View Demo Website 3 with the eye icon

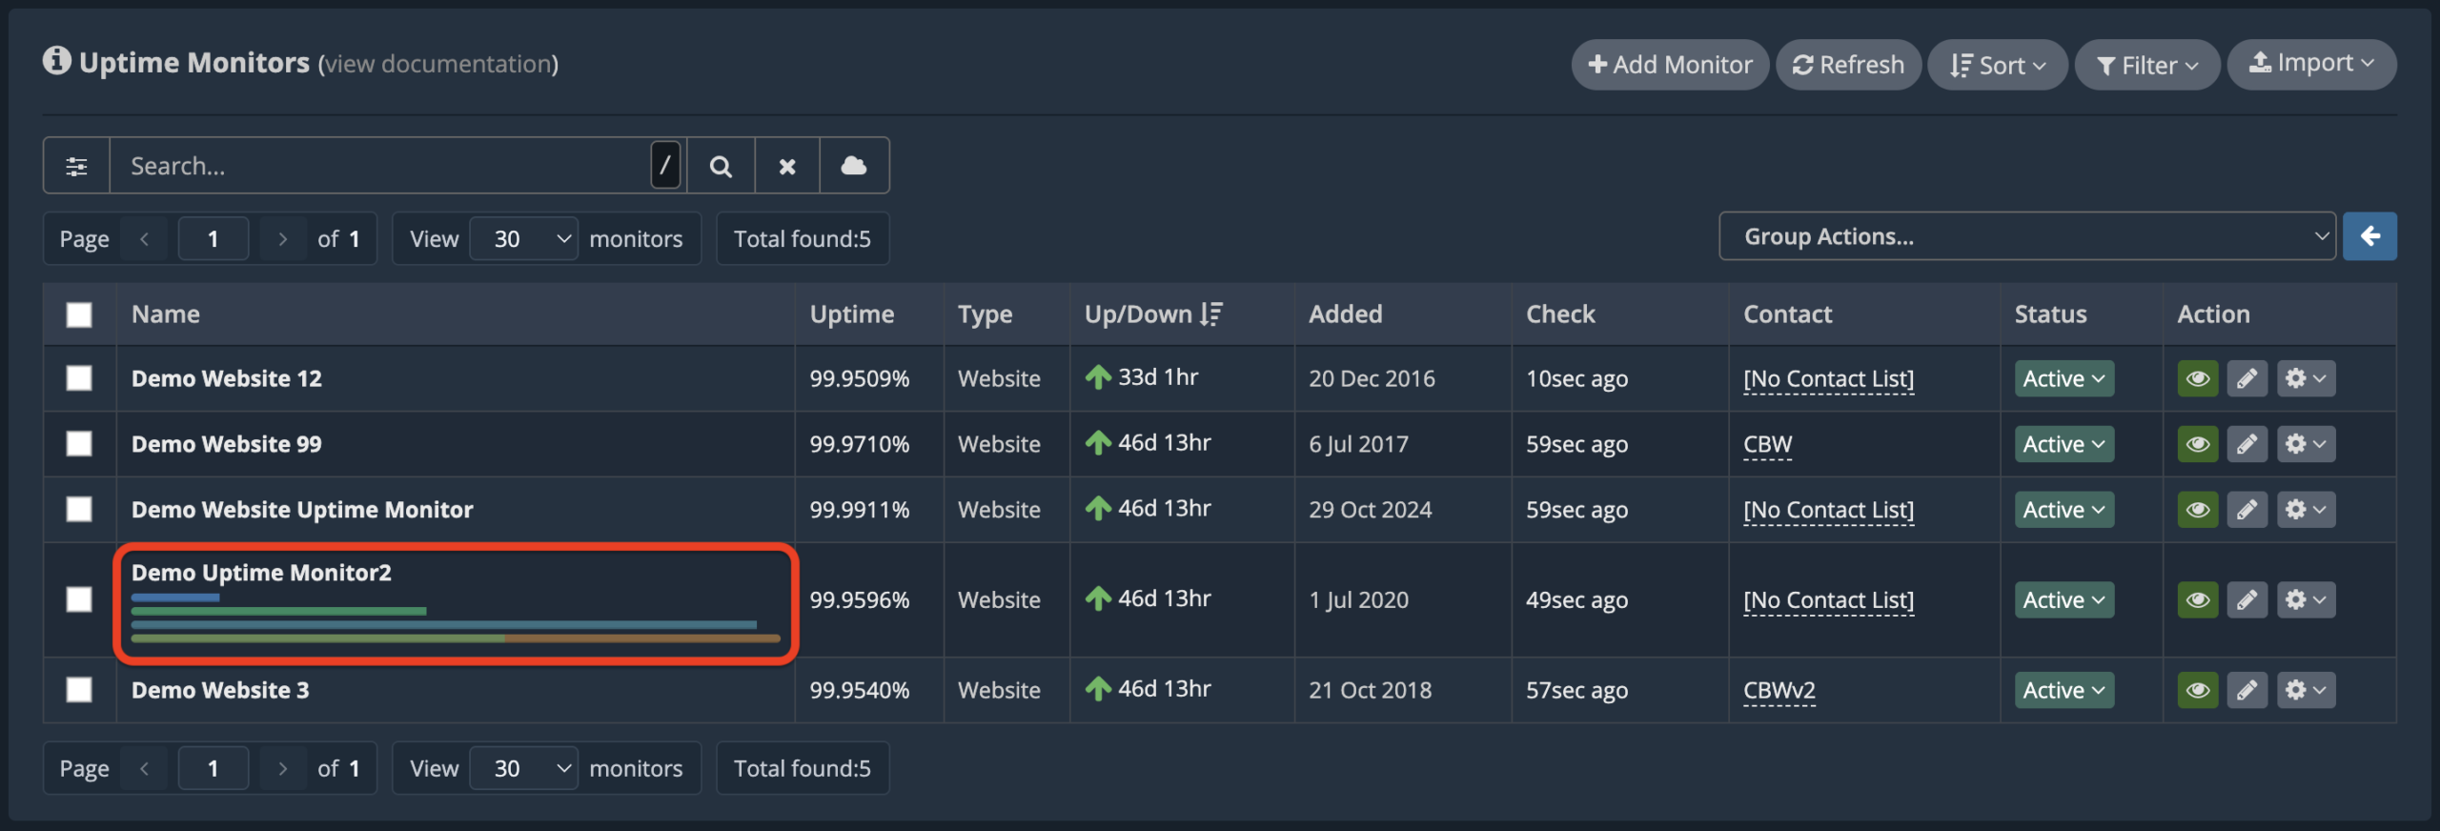[2198, 690]
